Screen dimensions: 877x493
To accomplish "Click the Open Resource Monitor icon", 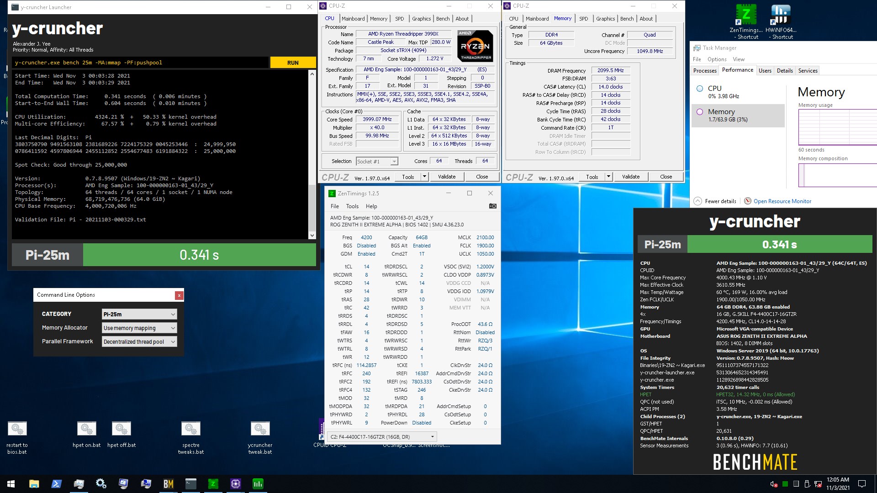I will pyautogui.click(x=748, y=201).
